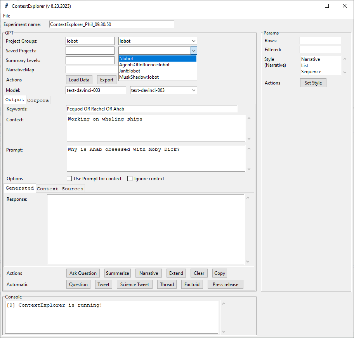
Task: Switch to the Corpora tab
Action: [x=38, y=100]
